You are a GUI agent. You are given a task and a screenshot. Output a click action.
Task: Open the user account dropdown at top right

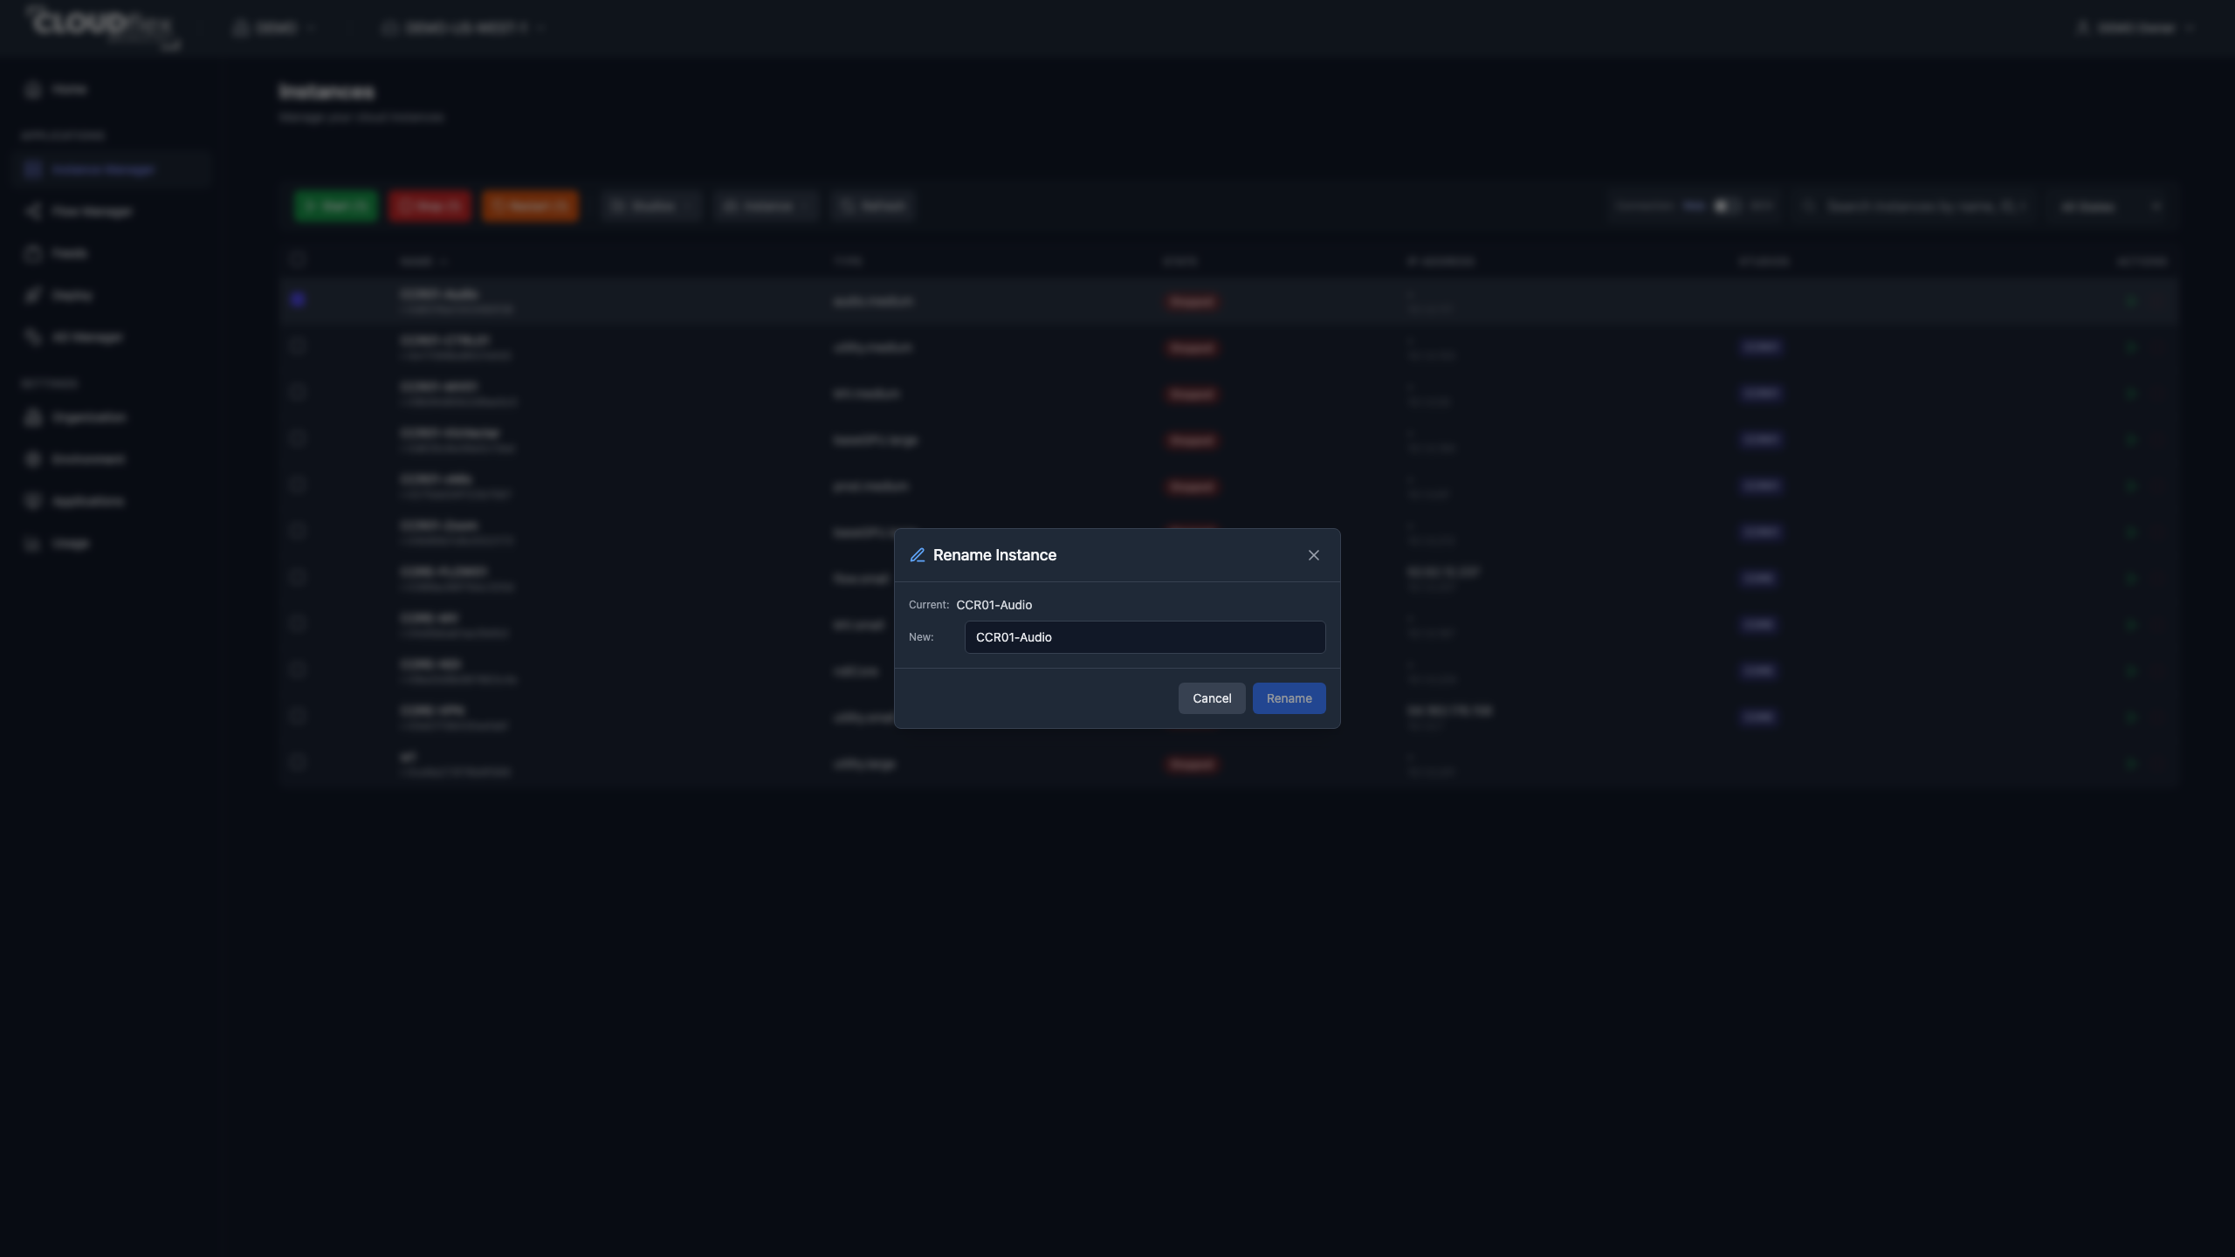tap(2134, 28)
